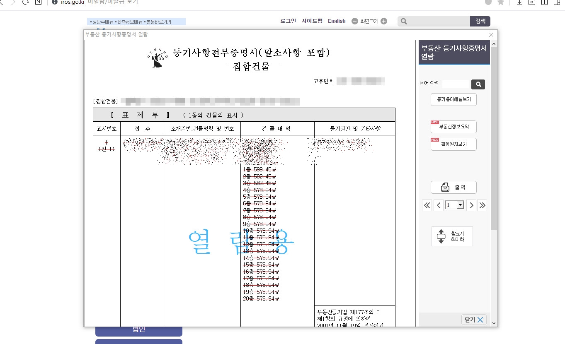Click the struck-out text 1층 599.45㎡
The height and width of the screenshot is (344, 565).
tap(259, 169)
